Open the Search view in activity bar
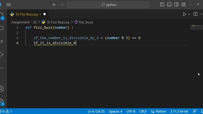 pyautogui.click(x=2, y=28)
